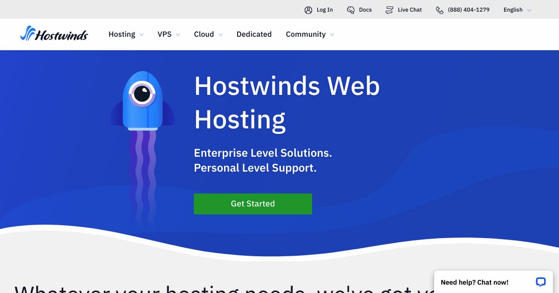Expand the Hosting dropdown menu
This screenshot has width=559, height=293.
click(126, 34)
